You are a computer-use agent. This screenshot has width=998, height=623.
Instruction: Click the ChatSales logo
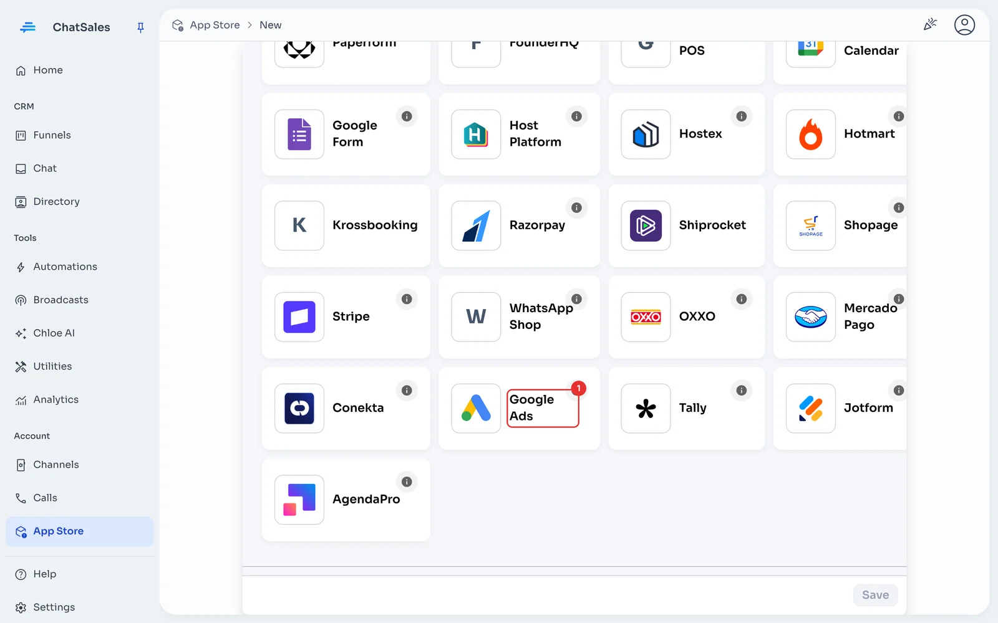click(27, 27)
